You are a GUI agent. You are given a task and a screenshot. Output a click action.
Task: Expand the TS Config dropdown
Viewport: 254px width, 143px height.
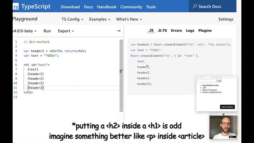[x=72, y=19]
